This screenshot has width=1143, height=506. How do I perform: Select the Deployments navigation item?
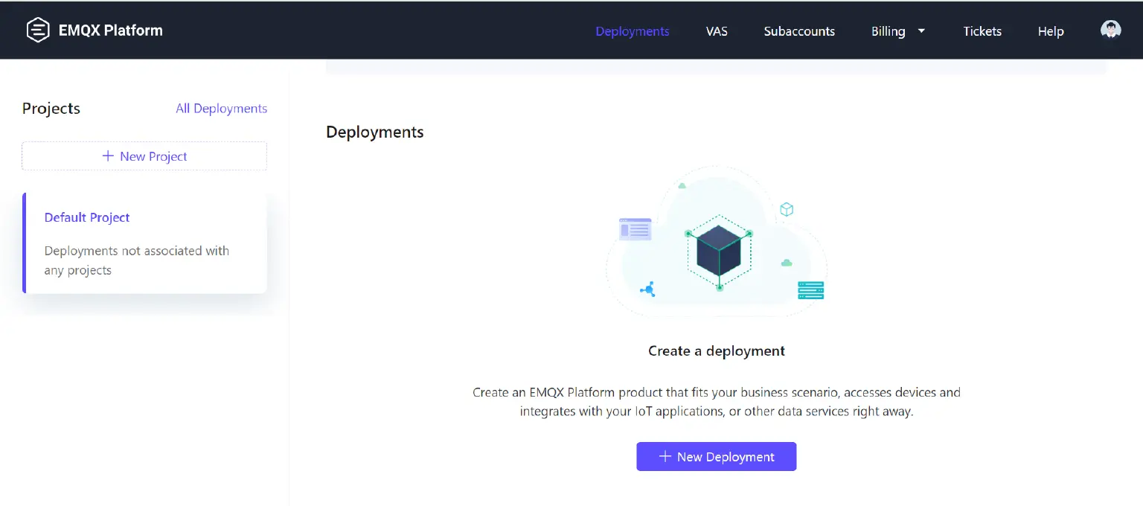click(632, 31)
